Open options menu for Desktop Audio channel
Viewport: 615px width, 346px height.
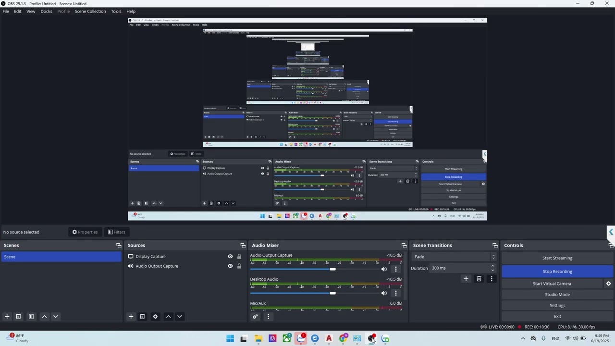click(396, 293)
